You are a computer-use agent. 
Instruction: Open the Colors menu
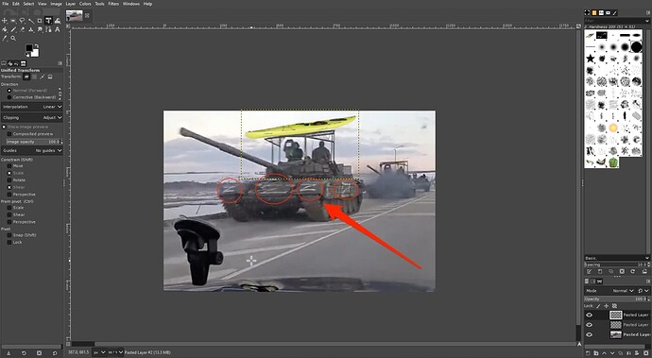click(x=85, y=4)
